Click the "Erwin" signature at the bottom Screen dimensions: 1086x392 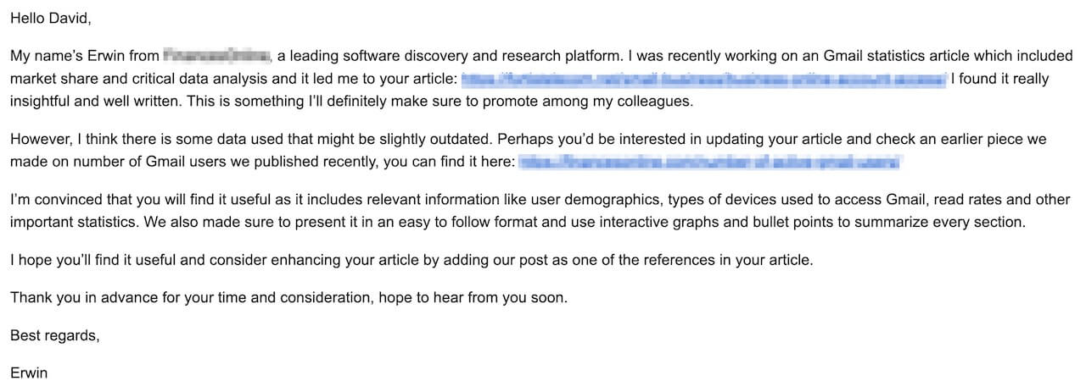coord(29,373)
